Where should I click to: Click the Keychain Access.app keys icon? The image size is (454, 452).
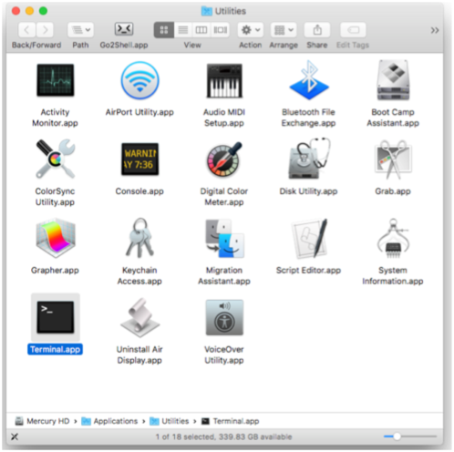tap(139, 238)
